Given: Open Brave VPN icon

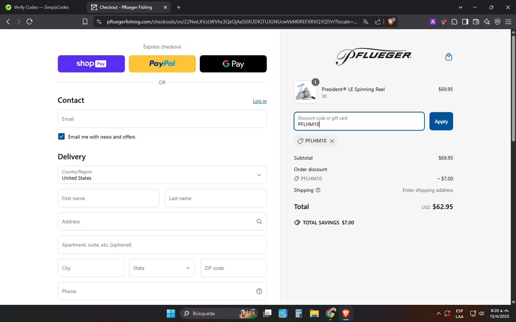Looking at the screenshot, I should [x=497, y=22].
